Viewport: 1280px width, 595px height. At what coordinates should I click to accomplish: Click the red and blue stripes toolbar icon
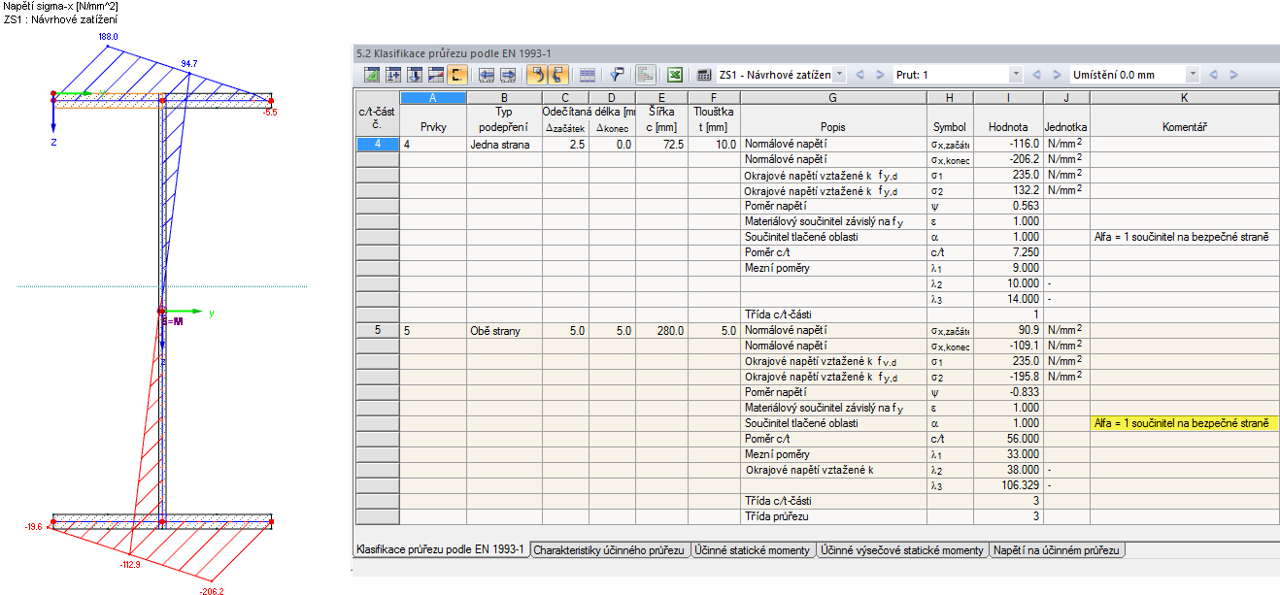[436, 75]
